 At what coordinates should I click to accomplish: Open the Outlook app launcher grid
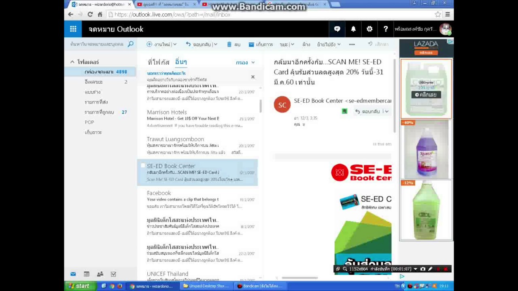click(x=73, y=29)
